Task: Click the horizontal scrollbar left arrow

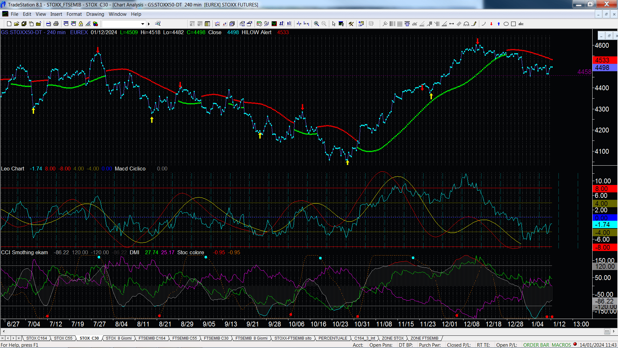Action: 4,331
